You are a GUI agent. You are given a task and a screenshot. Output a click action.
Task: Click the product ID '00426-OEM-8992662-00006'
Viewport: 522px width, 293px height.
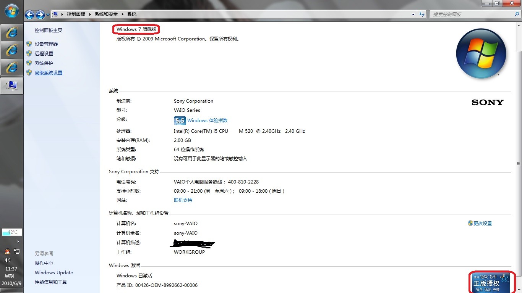[x=167, y=285]
